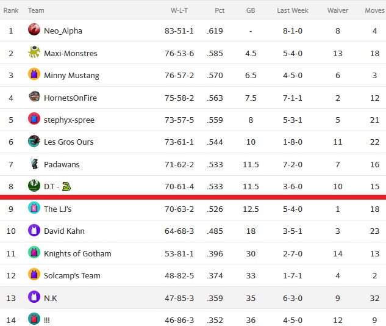Click the Neo_Alpha red team logo
The image size is (386, 326).
[34, 29]
